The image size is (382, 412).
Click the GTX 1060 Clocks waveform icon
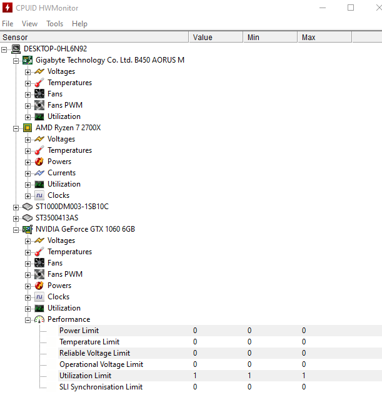[39, 297]
